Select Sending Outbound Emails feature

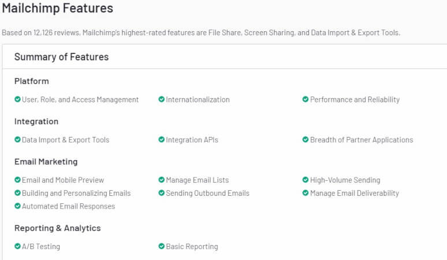(207, 193)
